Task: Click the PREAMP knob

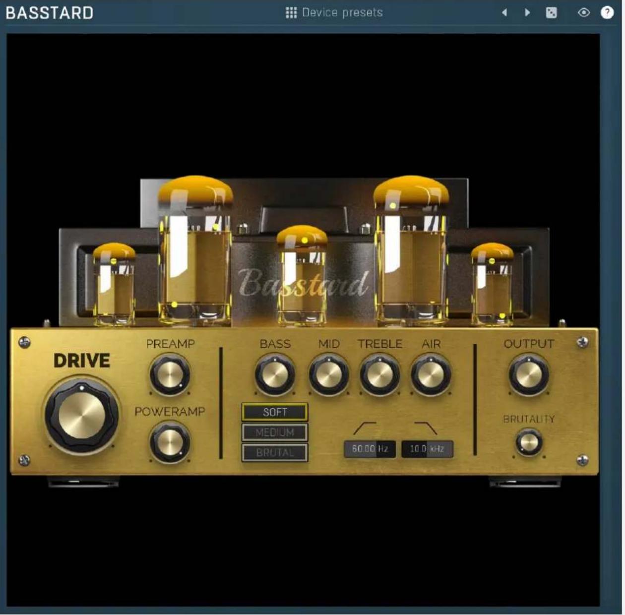Action: (170, 374)
